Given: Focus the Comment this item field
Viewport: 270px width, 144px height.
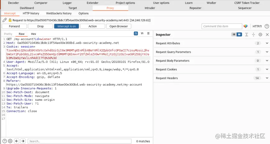Looking at the screenshot, I should tap(222, 26).
